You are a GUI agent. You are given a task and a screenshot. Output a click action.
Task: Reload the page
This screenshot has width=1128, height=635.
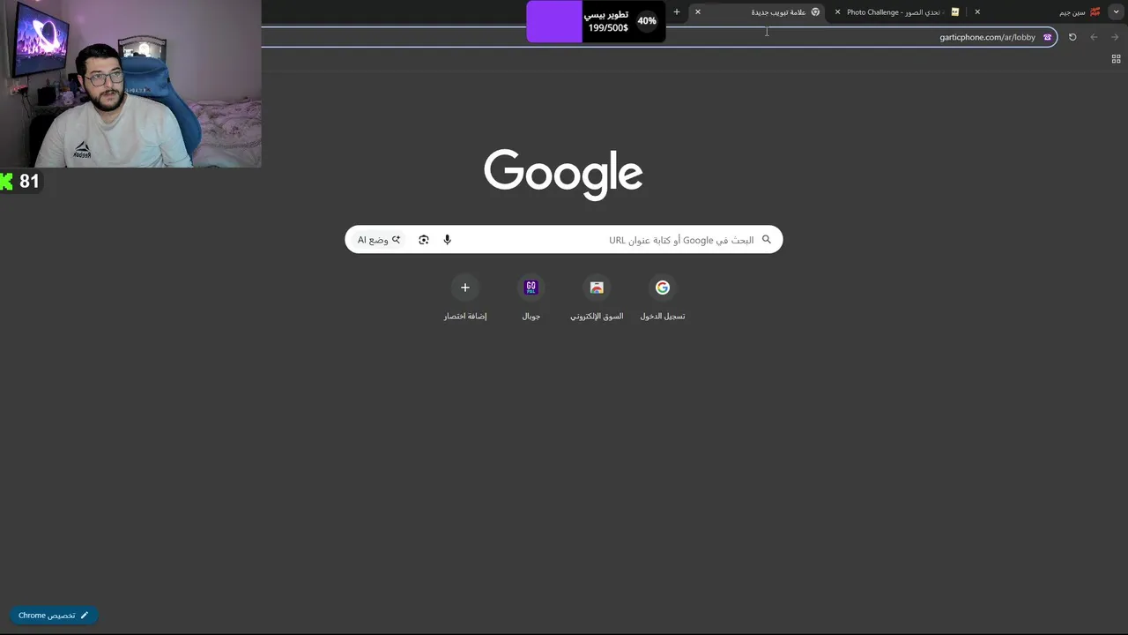pos(1072,37)
